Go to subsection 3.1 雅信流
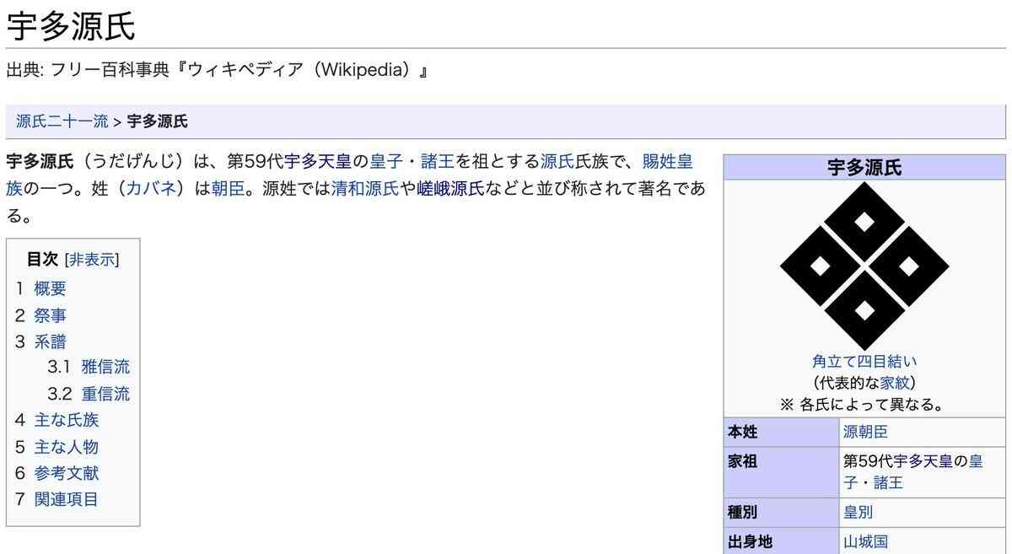The width and height of the screenshot is (1012, 554). (x=105, y=368)
